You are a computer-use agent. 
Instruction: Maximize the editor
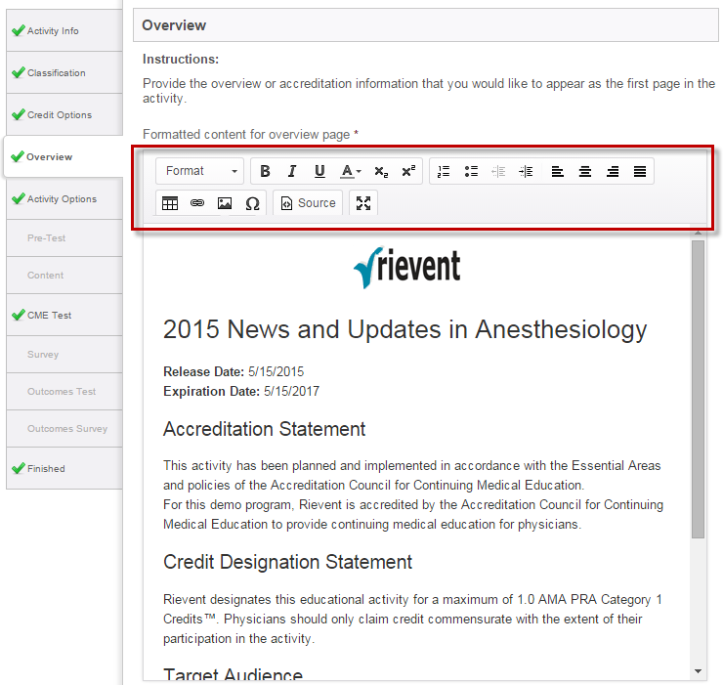tap(363, 203)
